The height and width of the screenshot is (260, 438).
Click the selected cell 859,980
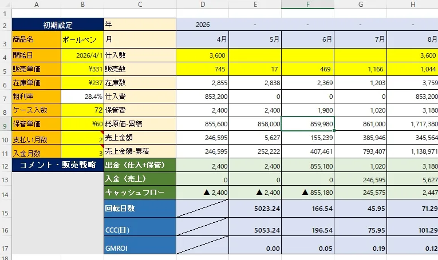[308, 124]
